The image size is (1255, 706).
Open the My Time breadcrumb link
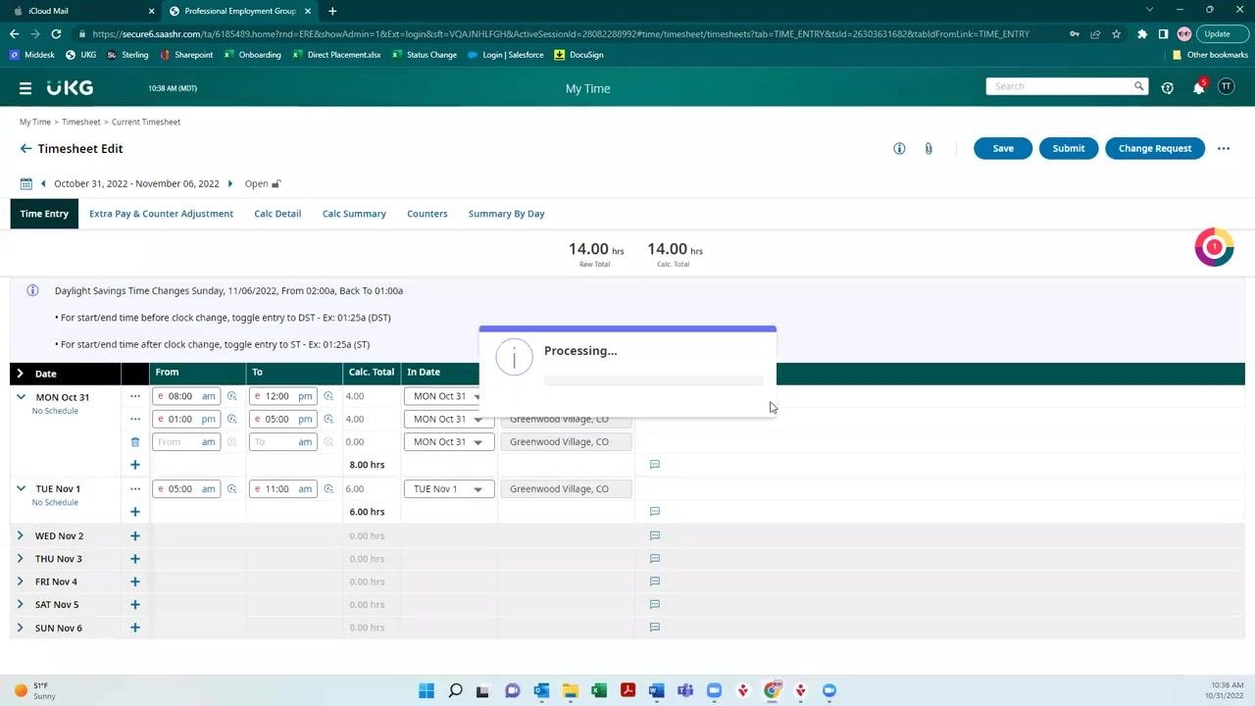coord(35,122)
